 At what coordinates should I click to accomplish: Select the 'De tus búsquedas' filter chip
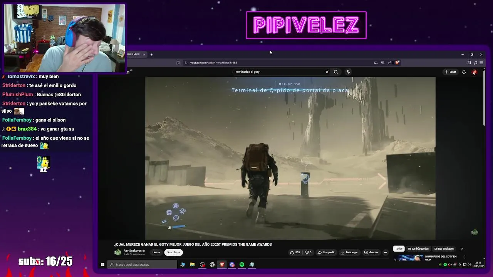pos(418,249)
